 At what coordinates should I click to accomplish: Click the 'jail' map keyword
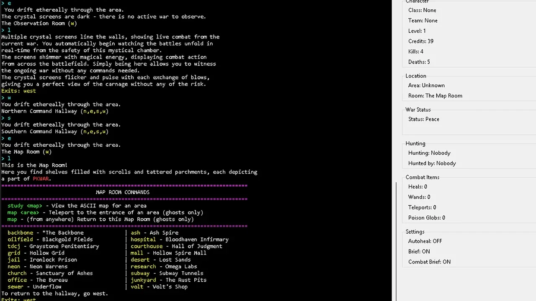(14, 260)
